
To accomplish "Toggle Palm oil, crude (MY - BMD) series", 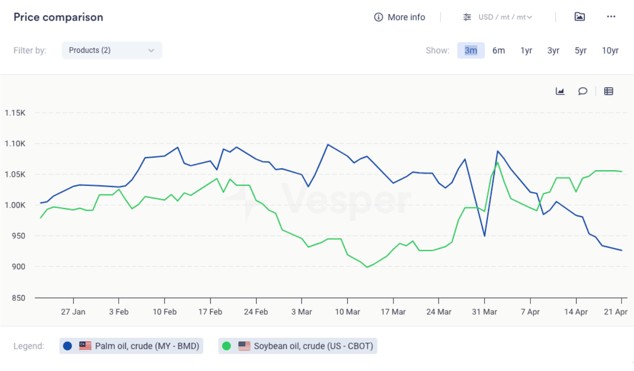I will coord(147,346).
